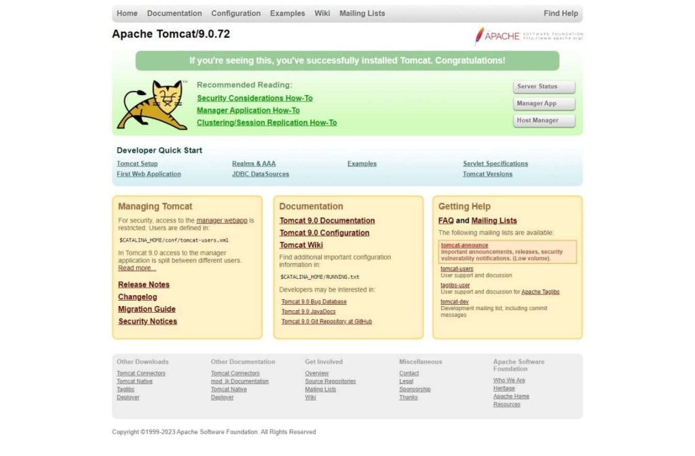The height and width of the screenshot is (456, 695).
Task: Open Tomcat 9.0 Documentation link
Action: (x=327, y=221)
